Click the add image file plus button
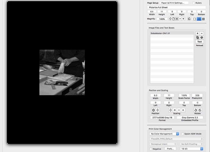The width and height of the screenshot is (210, 152). coord(198,33)
